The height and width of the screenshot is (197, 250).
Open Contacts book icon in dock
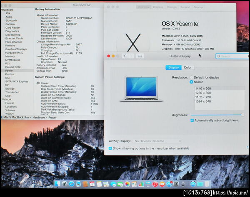pos(85,184)
